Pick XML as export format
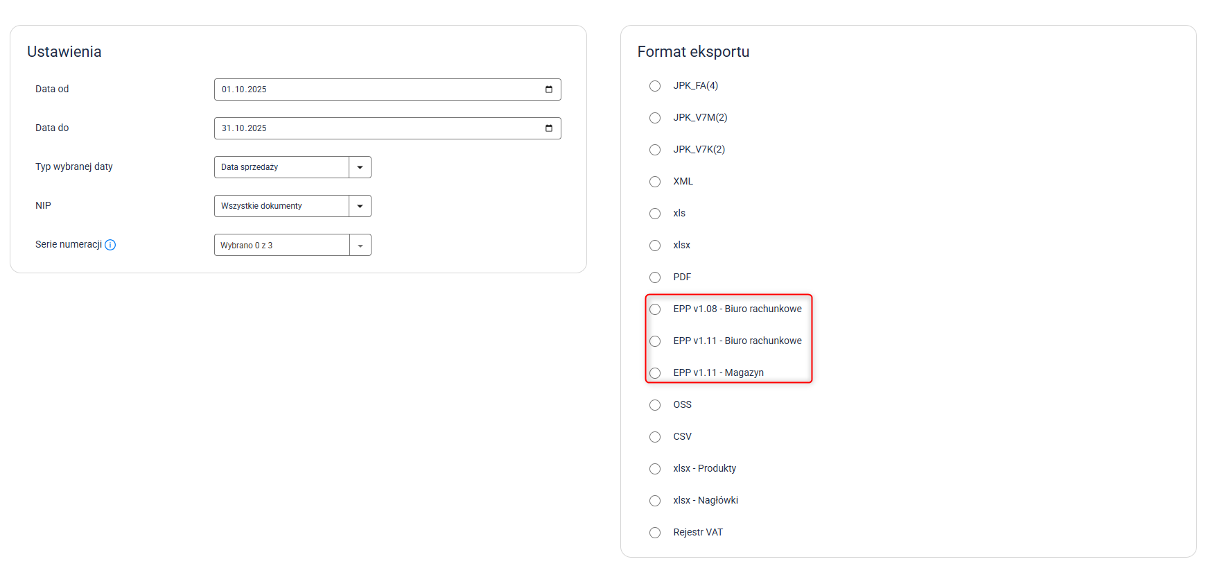 click(x=655, y=182)
